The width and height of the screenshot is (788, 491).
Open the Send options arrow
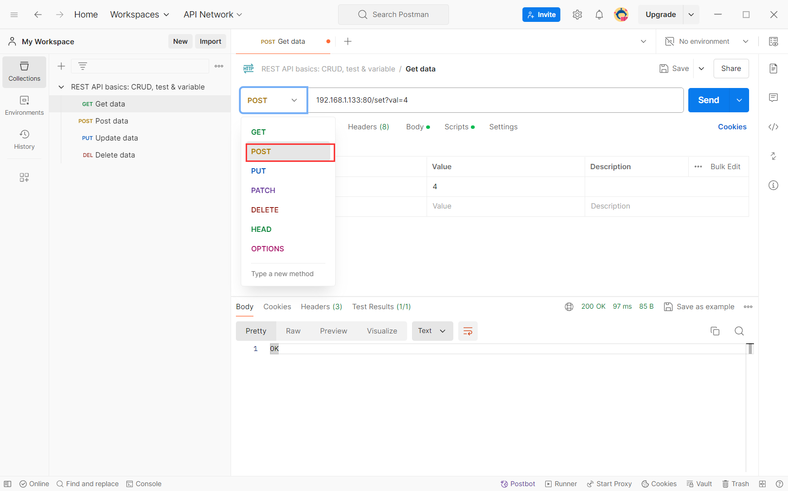point(739,100)
